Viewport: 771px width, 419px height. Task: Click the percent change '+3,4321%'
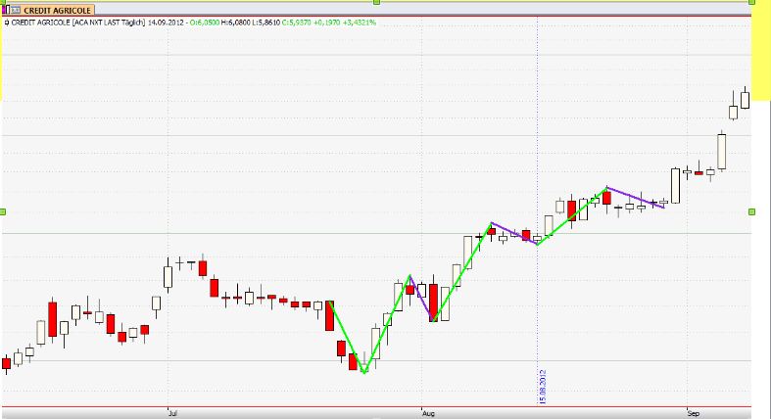click(x=360, y=23)
